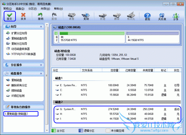The width and height of the screenshot is (186, 135).
Task: Sort by 已用容量 column header
Action: [x=128, y=70]
